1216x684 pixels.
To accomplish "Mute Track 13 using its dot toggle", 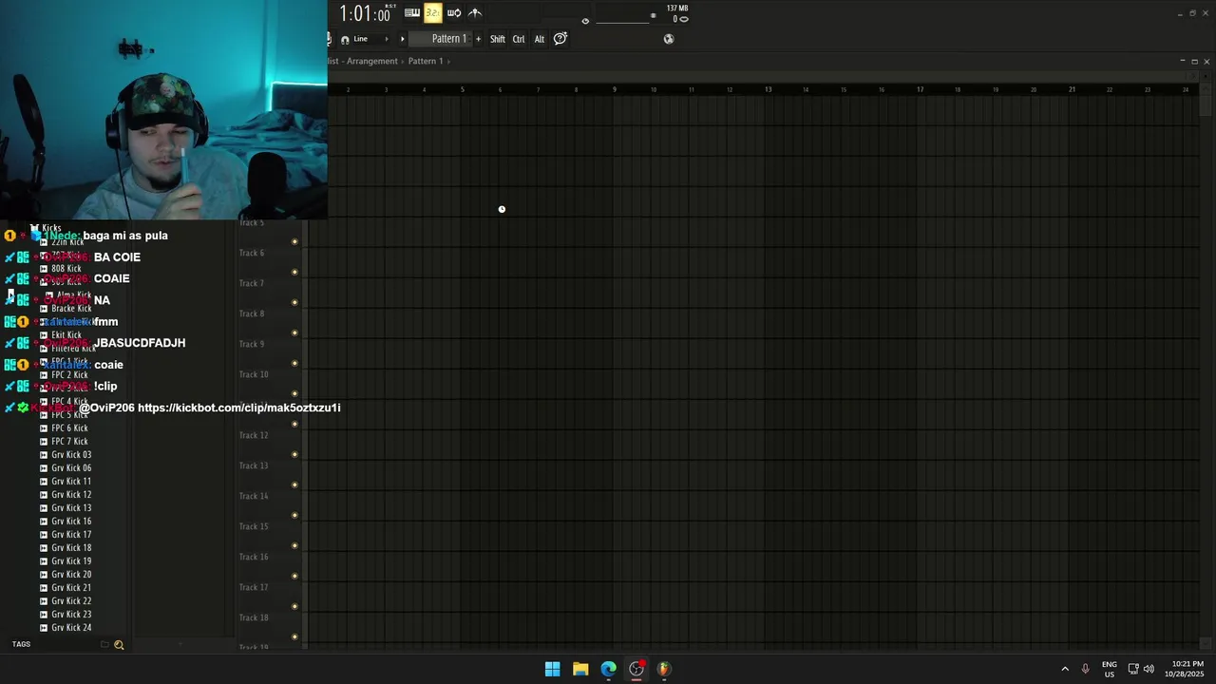I will click(294, 484).
